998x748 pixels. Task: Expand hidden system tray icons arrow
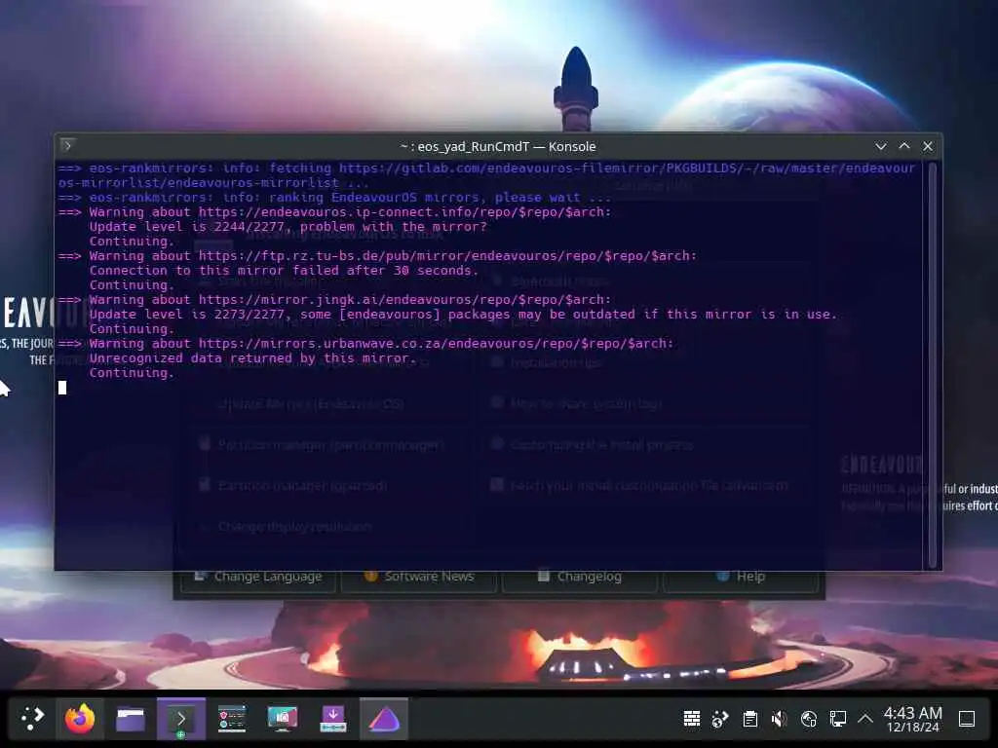tap(865, 719)
